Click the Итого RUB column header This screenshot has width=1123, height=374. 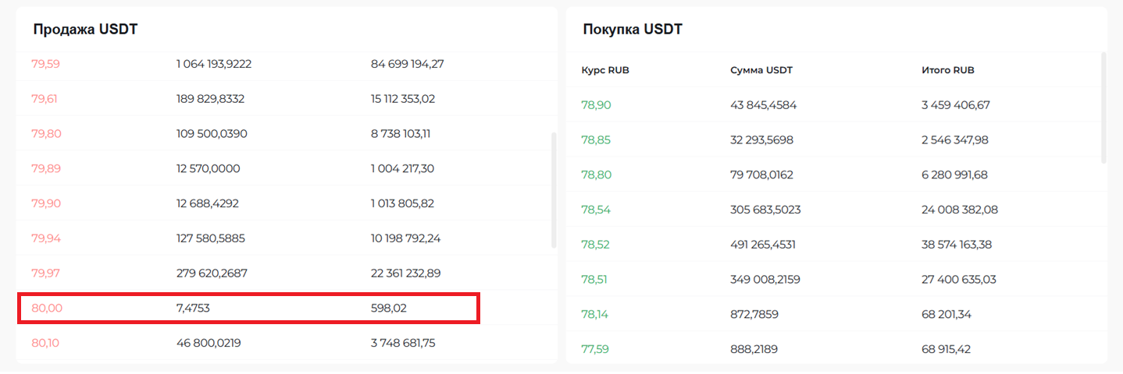[947, 70]
